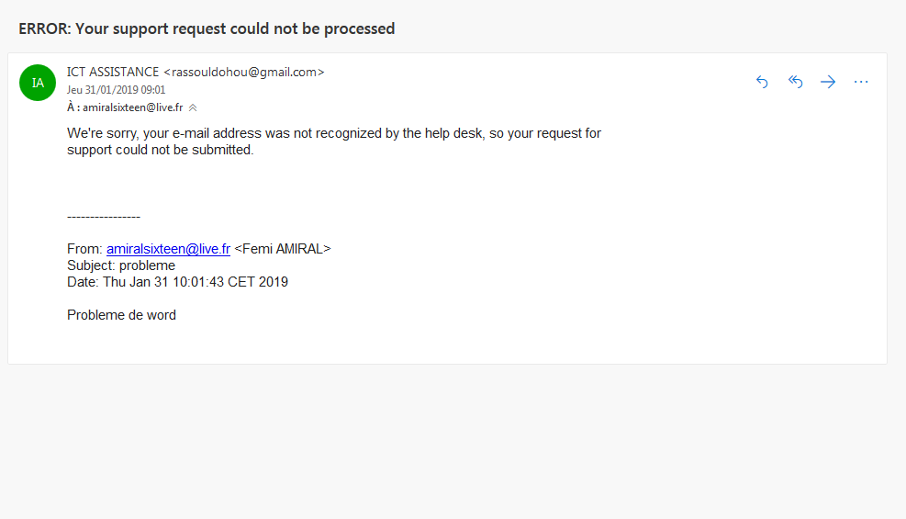Image resolution: width=906 pixels, height=519 pixels.
Task: Click the "Probleme de word" text
Action: [x=121, y=315]
